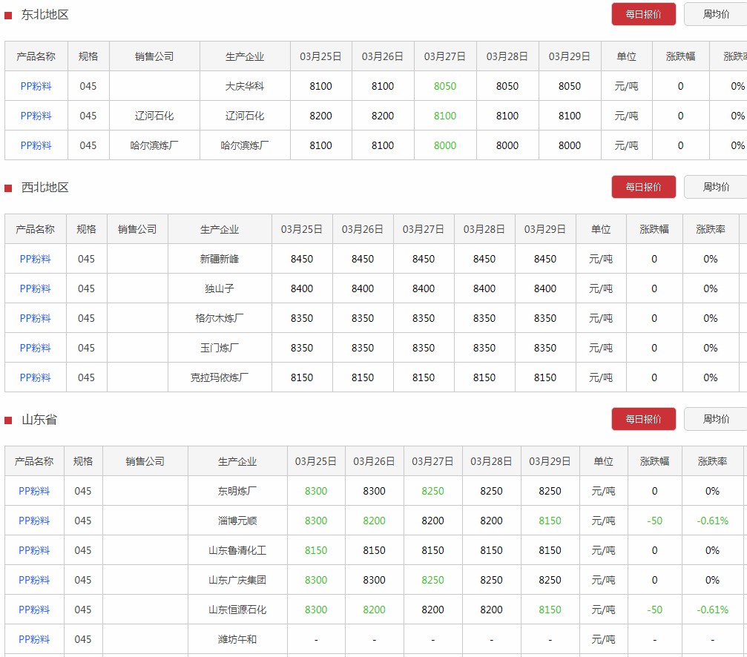Open PP粉料 link in 格尔木炼厂 row
Image resolution: width=747 pixels, height=657 pixels.
coord(36,318)
